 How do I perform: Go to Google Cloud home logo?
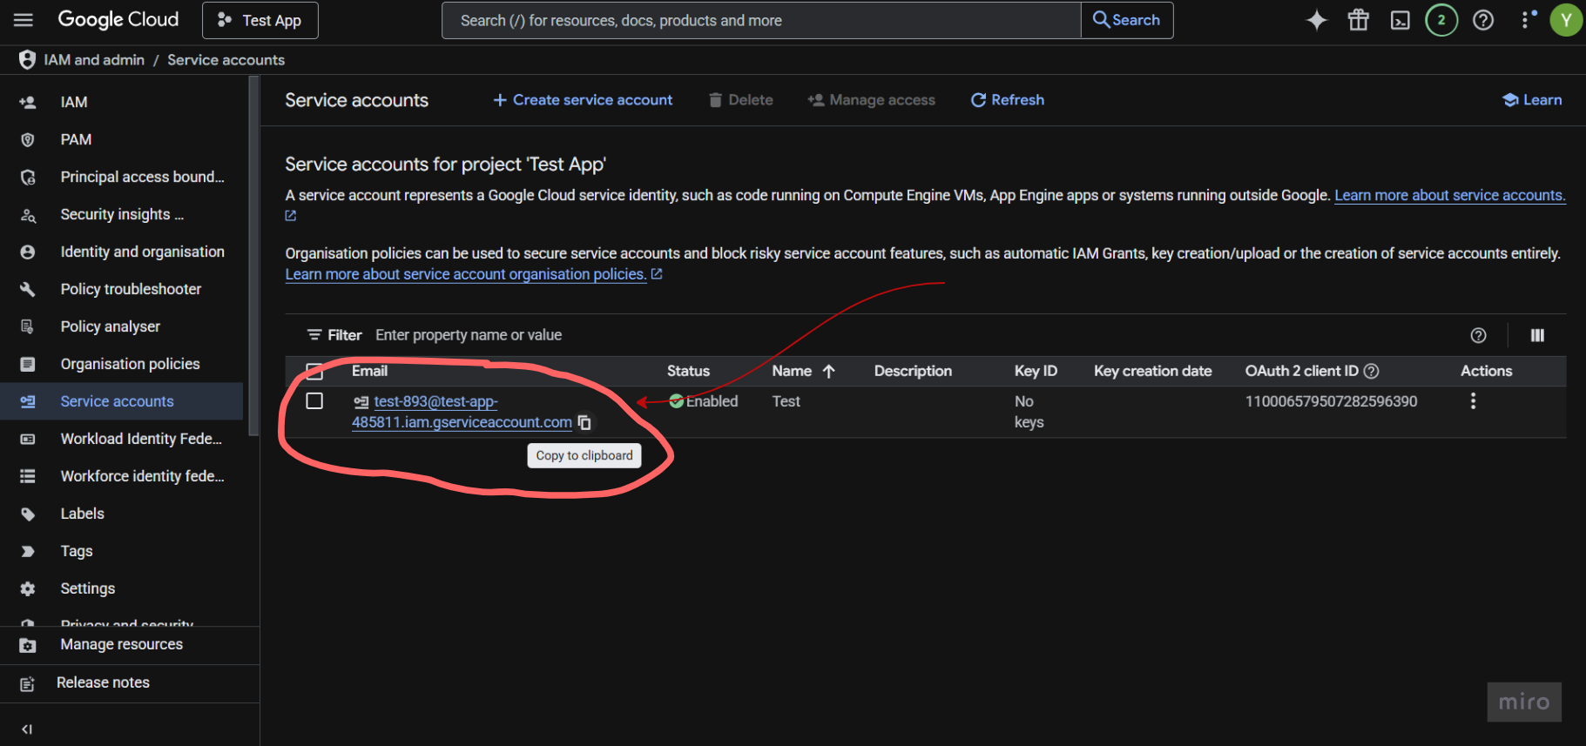point(118,20)
